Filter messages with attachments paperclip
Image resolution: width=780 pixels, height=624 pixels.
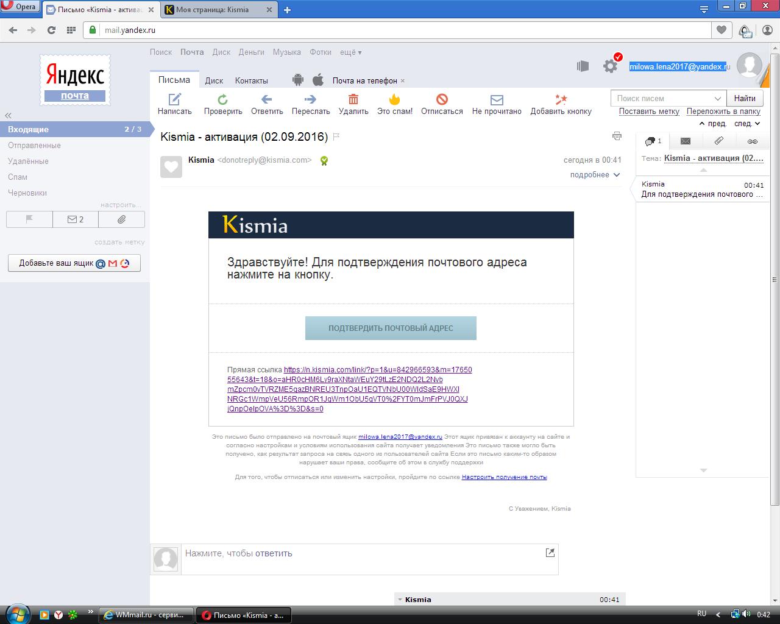tap(121, 219)
